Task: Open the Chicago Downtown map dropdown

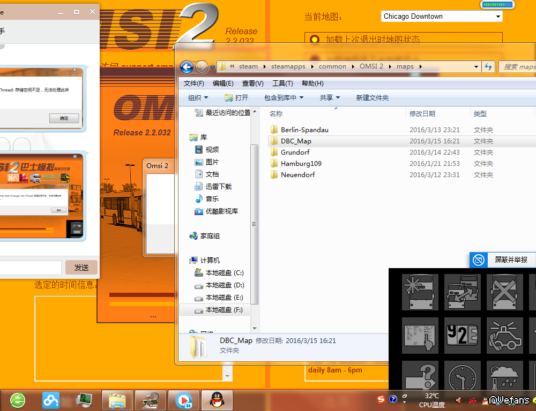Action: point(442,17)
